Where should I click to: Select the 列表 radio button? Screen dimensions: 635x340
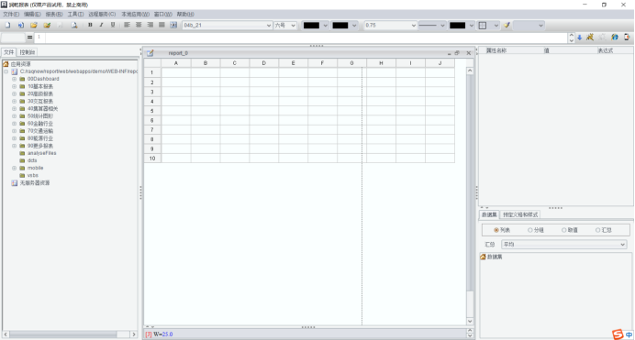496,230
